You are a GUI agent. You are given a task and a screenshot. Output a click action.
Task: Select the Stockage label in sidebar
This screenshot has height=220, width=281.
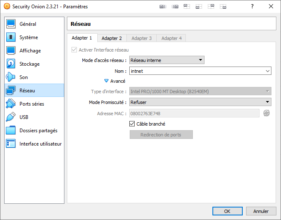(30, 64)
